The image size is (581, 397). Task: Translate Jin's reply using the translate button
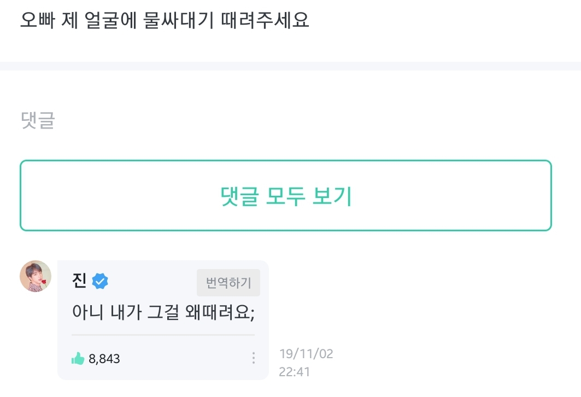click(228, 282)
